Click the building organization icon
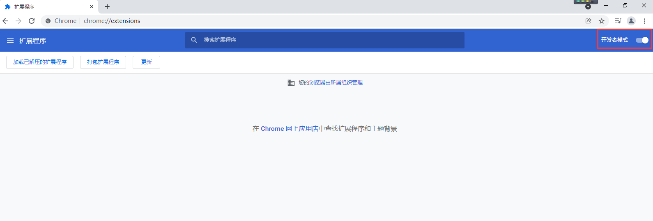 pos(291,83)
